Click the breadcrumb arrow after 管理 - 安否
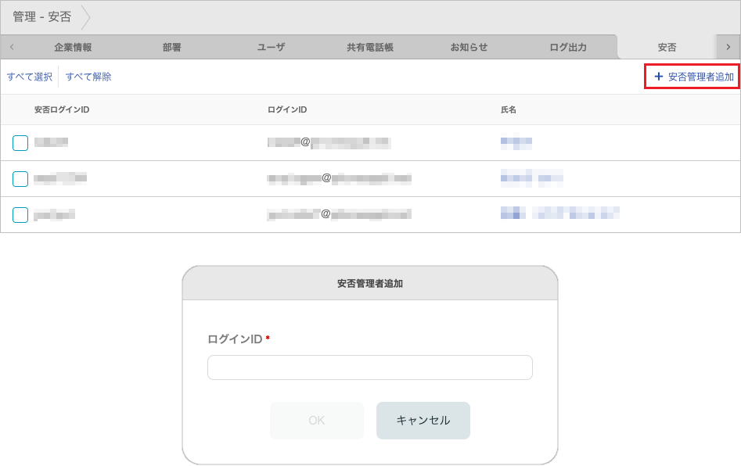 point(86,16)
